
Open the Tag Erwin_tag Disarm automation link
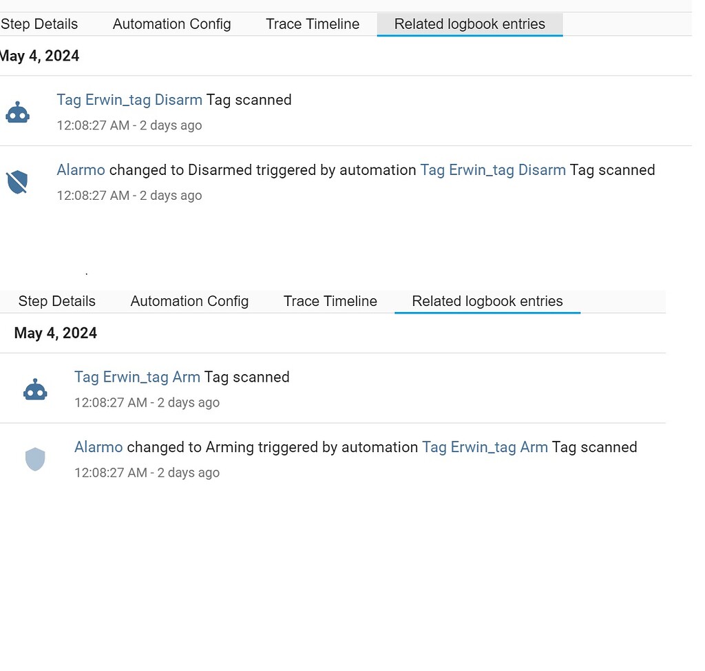tap(129, 100)
